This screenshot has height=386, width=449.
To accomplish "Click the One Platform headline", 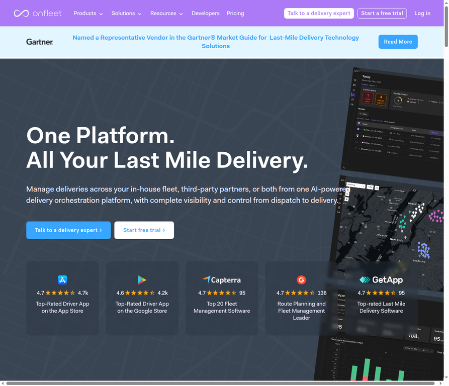I will [167, 148].
